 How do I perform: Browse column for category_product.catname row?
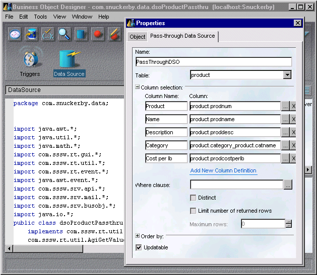coord(285,145)
